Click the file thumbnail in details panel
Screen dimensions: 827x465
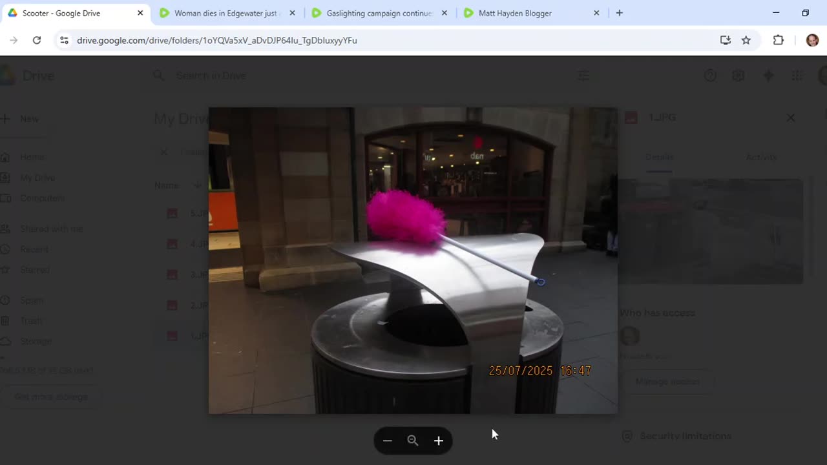point(711,231)
